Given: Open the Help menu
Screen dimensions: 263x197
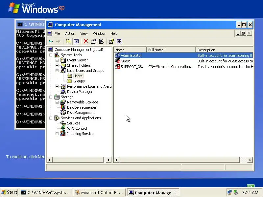Looking at the screenshot, I should click(x=114, y=33).
